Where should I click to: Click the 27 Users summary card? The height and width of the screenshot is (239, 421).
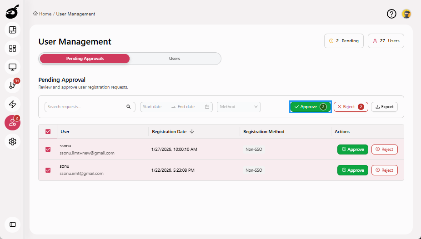[386, 41]
